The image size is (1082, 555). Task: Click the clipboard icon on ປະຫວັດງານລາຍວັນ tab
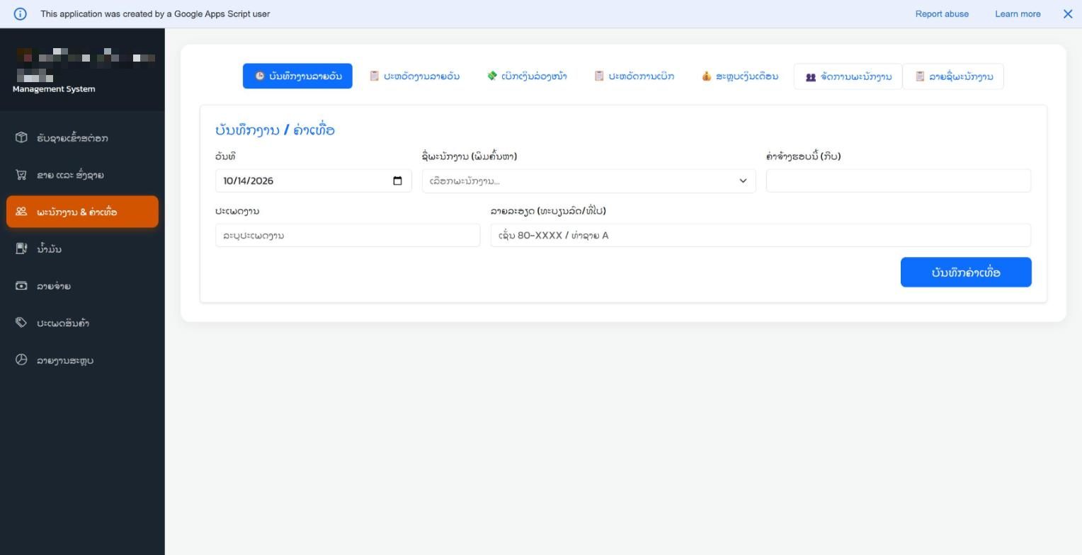point(375,76)
